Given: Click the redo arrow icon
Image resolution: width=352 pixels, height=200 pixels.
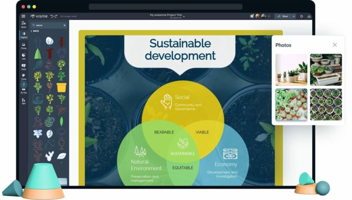Looking at the screenshot, I should [56, 16].
